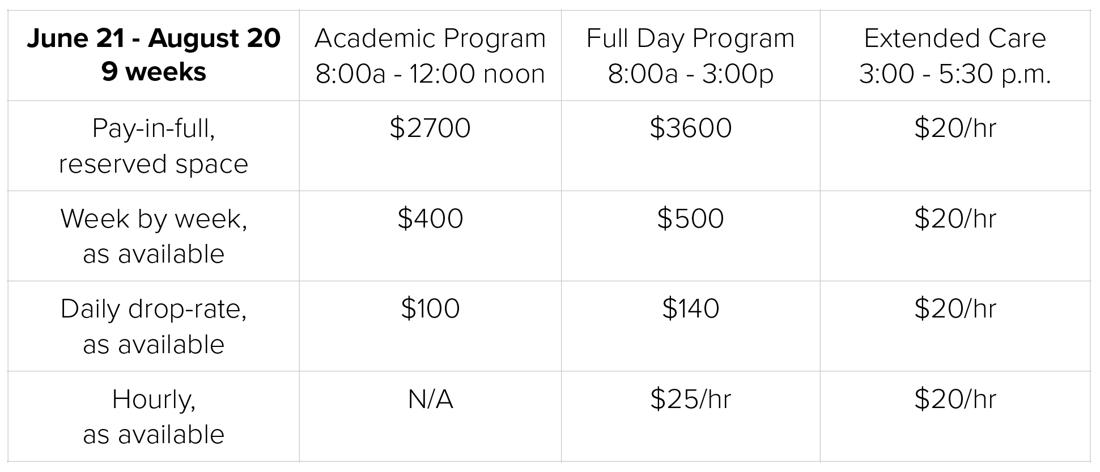The image size is (1100, 472).
Task: Click the $3600 Full Day price
Action: click(x=690, y=128)
